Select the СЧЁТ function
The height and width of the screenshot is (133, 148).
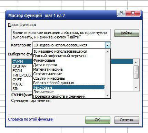pos(22,80)
